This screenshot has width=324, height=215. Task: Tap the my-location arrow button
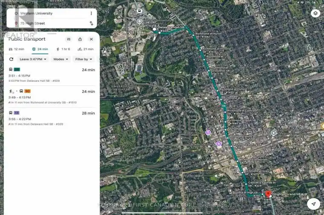pos(313,204)
